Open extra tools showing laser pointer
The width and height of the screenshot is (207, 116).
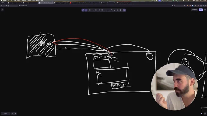[124, 10]
